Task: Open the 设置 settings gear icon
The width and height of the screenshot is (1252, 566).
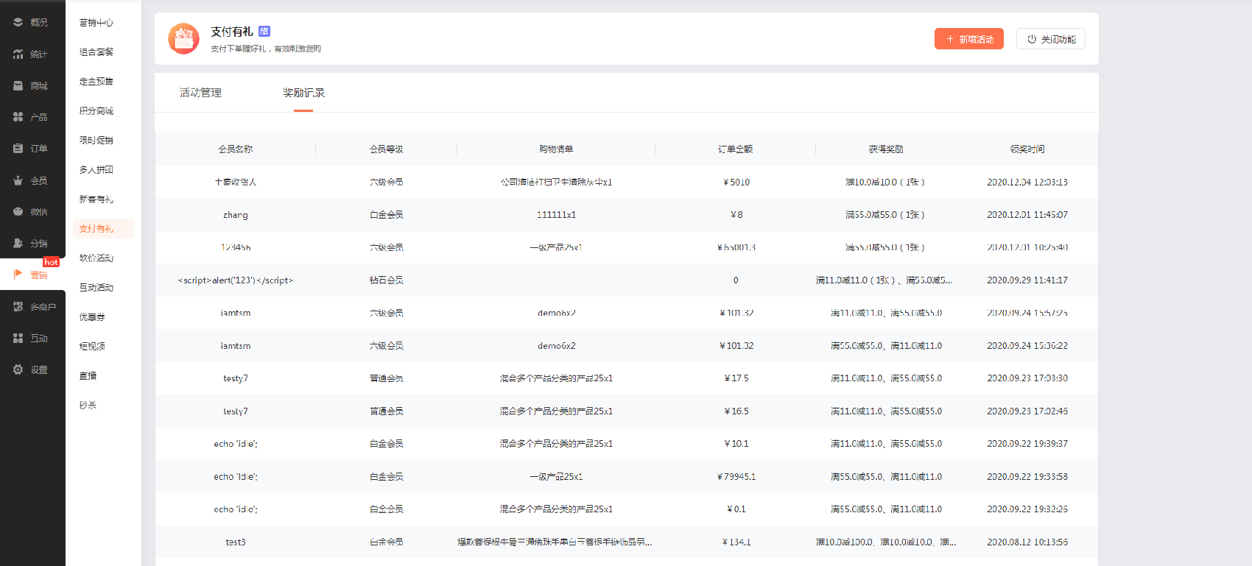Action: click(18, 369)
